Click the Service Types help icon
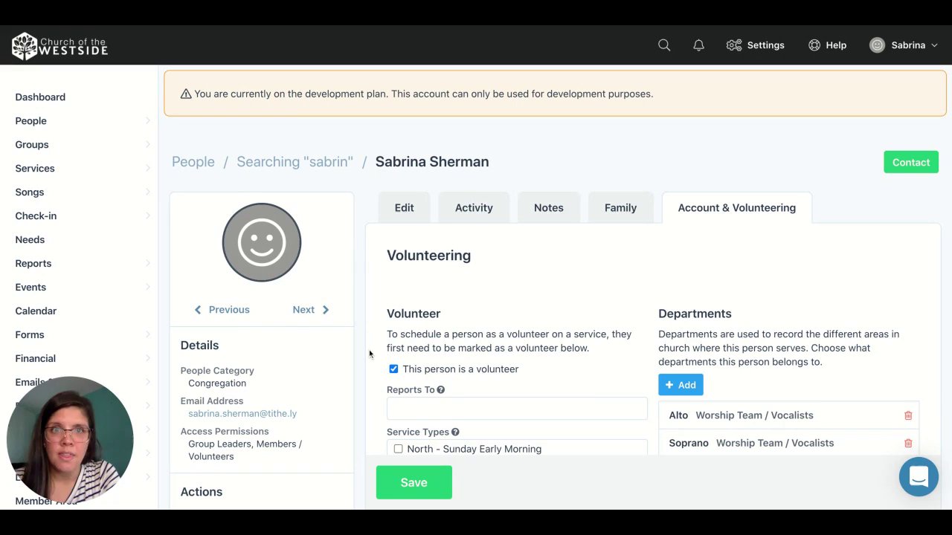 tap(455, 432)
